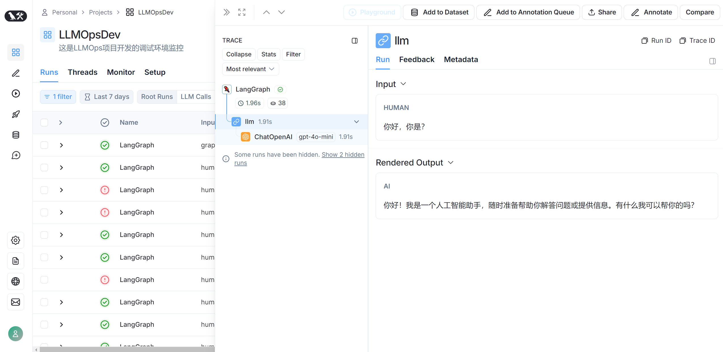Go to next run with down arrow
Viewport: 723px width, 352px height.
click(281, 12)
